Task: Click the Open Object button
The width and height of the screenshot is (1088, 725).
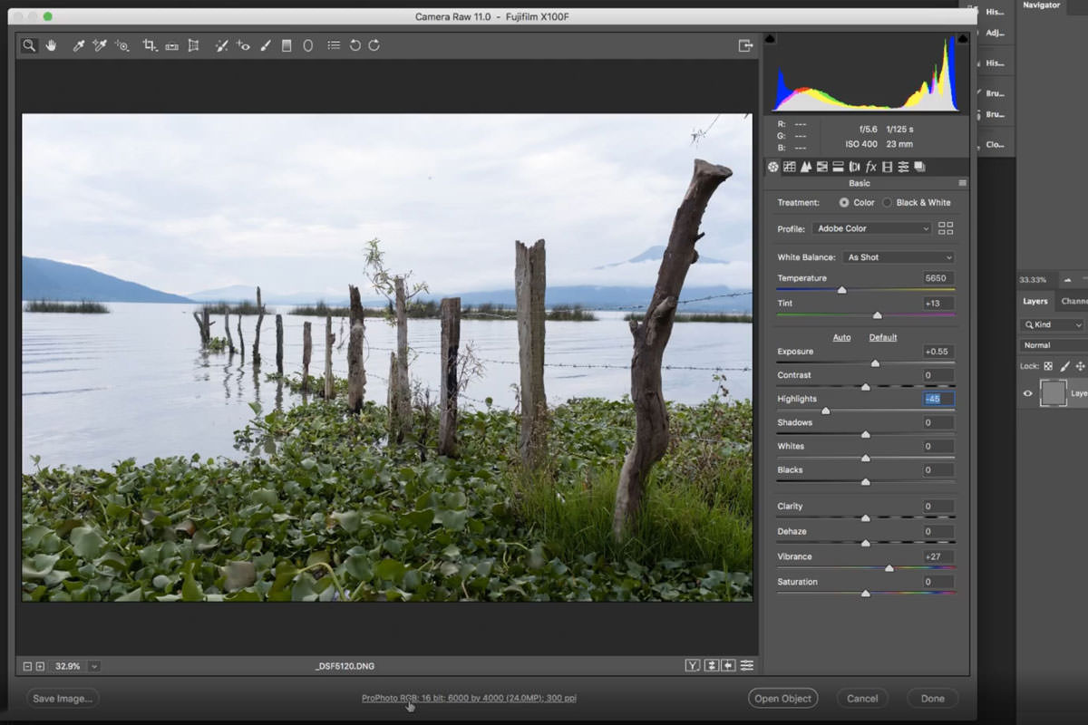Action: click(782, 698)
